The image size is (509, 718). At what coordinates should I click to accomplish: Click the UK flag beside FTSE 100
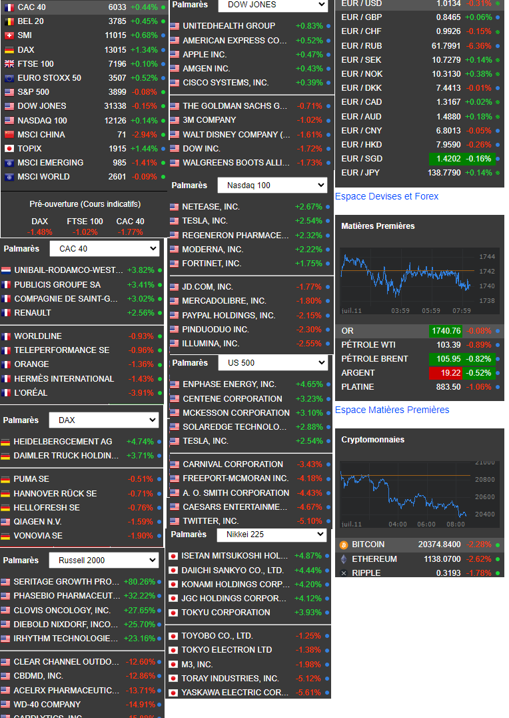click(x=9, y=64)
